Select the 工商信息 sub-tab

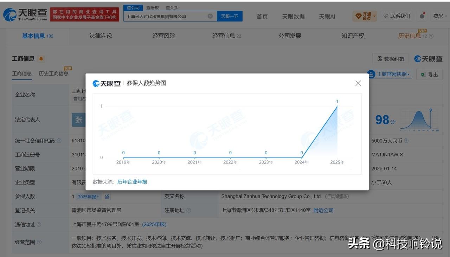point(22,73)
